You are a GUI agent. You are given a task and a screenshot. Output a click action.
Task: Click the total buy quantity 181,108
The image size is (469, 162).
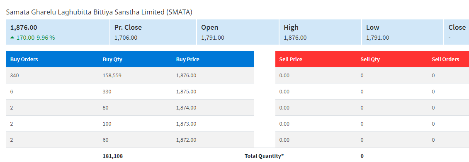pos(112,156)
